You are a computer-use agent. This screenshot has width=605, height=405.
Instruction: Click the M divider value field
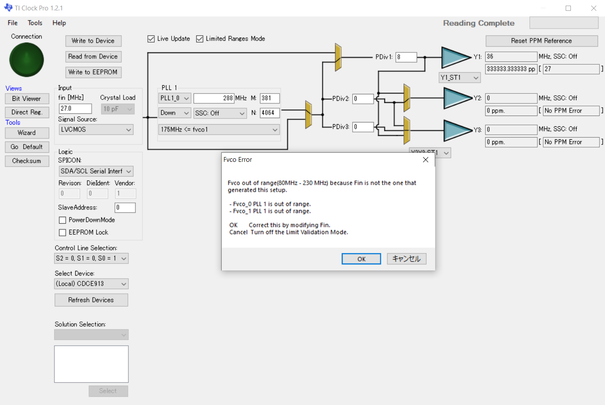(270, 99)
